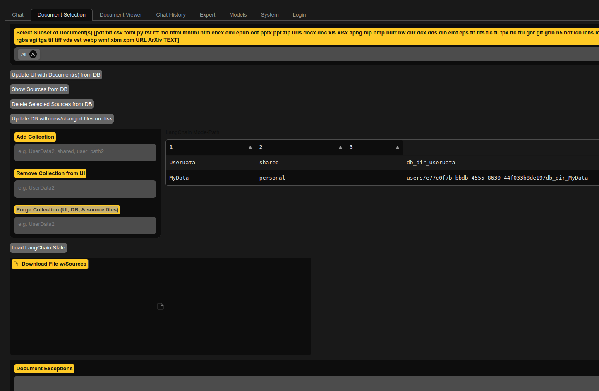
Task: Sort table by column 2 arrow
Action: (340, 147)
